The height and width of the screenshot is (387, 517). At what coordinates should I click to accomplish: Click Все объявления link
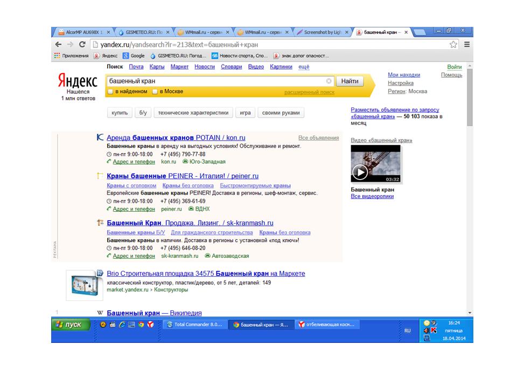pos(318,138)
